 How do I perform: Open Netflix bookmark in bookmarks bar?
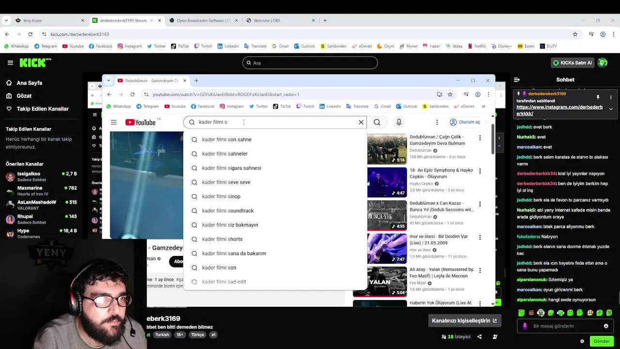coord(477,47)
